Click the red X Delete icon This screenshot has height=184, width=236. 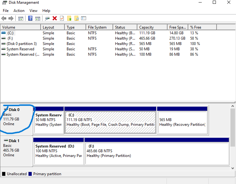pyautogui.click(x=55, y=18)
